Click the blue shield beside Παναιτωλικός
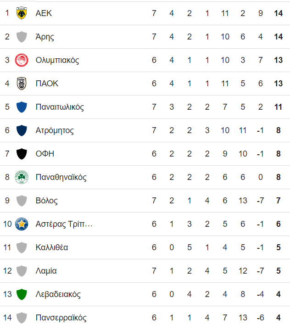The height and width of the screenshot is (331, 290). click(22, 107)
